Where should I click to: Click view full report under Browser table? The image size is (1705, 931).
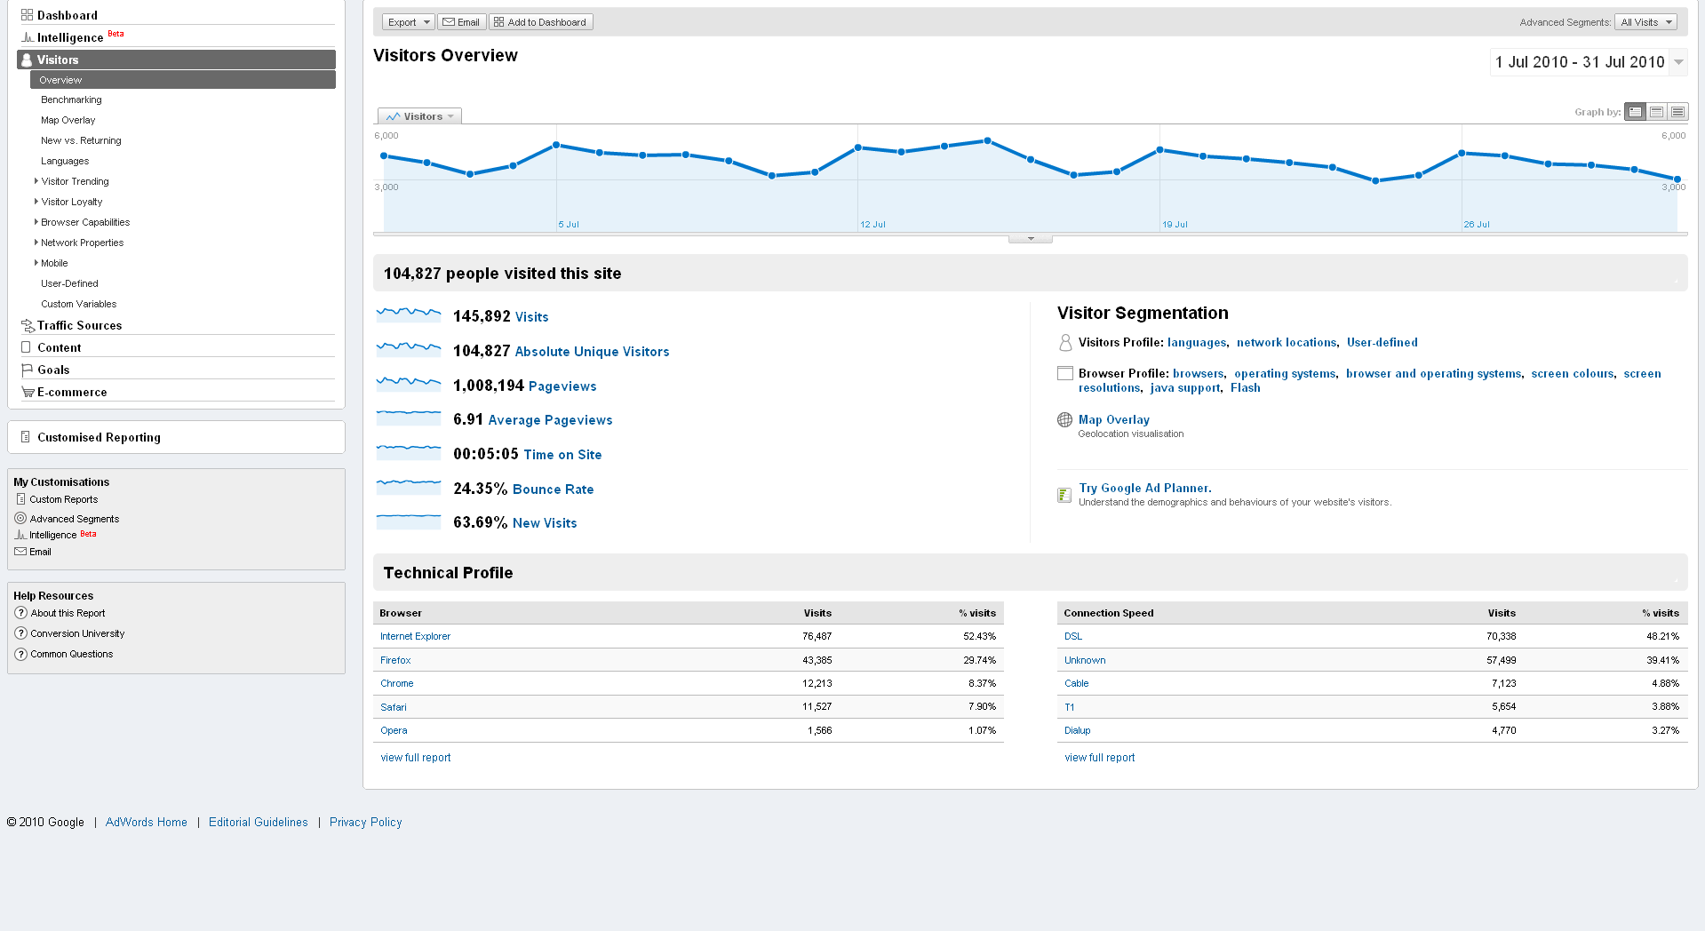[416, 758]
